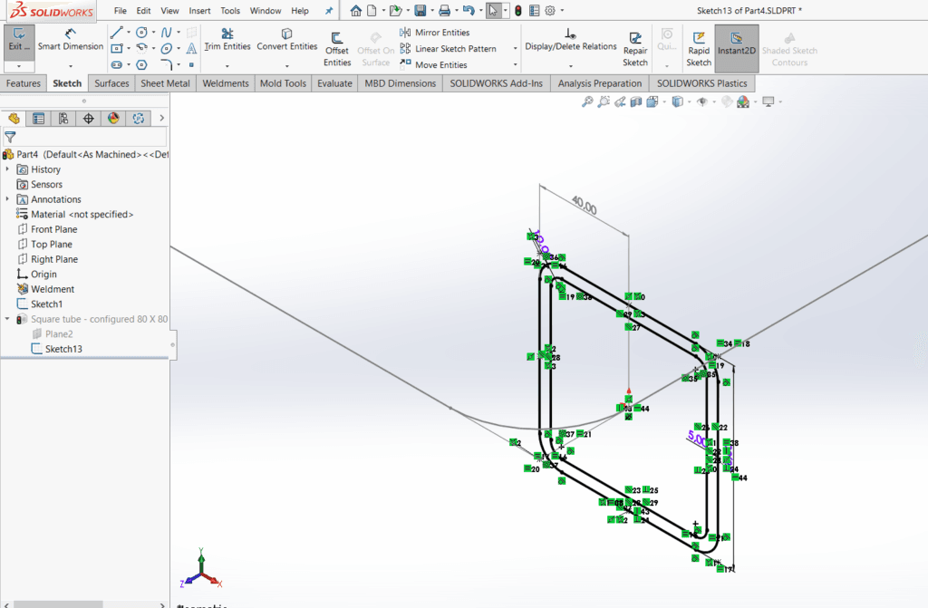Switch to the Weldments tab
This screenshot has height=608, width=928.
coord(226,83)
